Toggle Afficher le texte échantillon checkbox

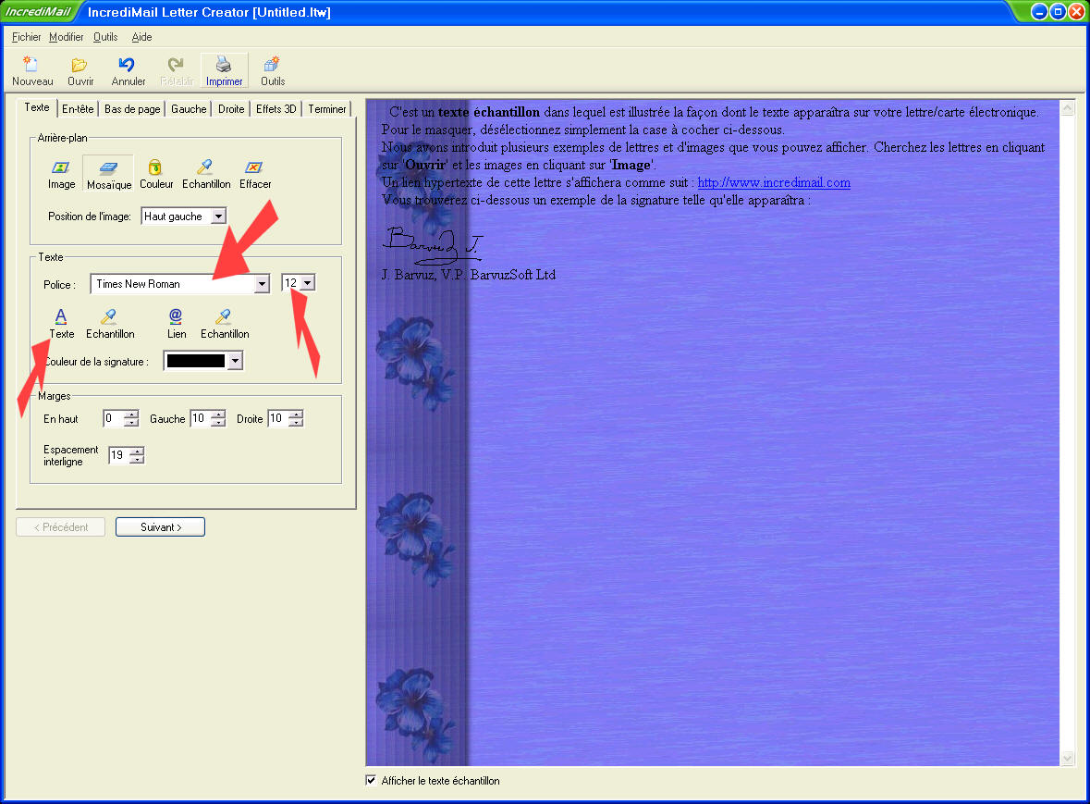coord(372,780)
